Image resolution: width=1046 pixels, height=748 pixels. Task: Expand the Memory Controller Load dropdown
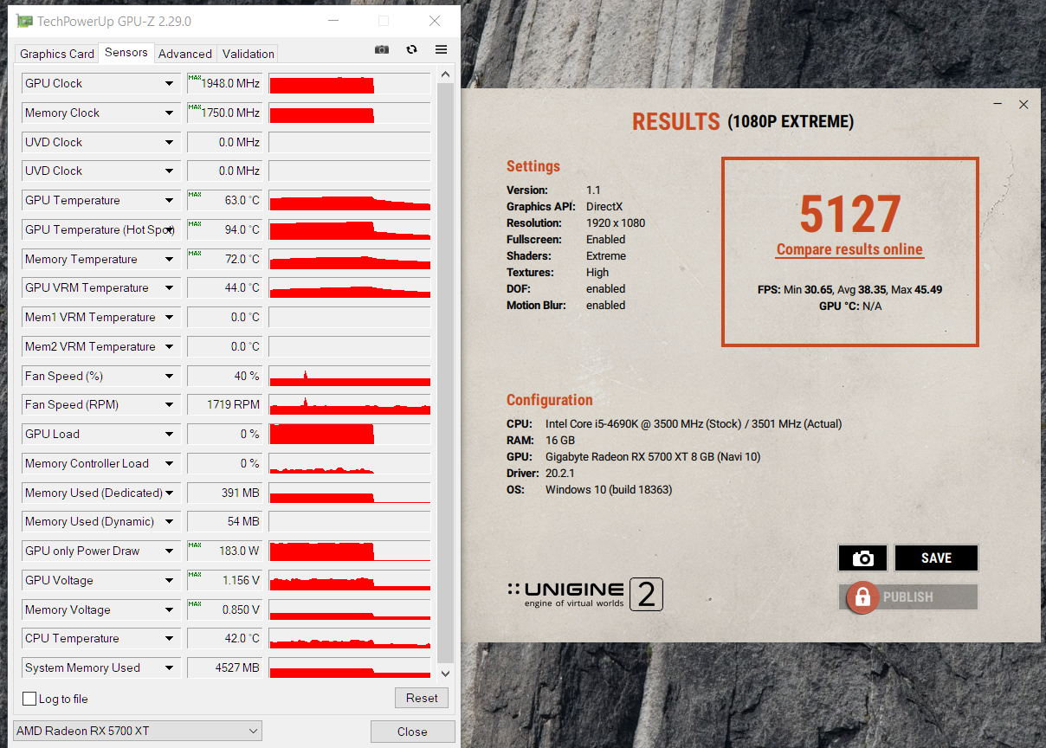pos(169,464)
